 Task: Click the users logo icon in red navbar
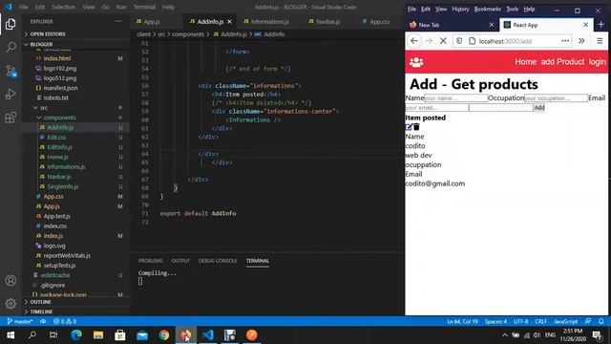click(x=416, y=62)
